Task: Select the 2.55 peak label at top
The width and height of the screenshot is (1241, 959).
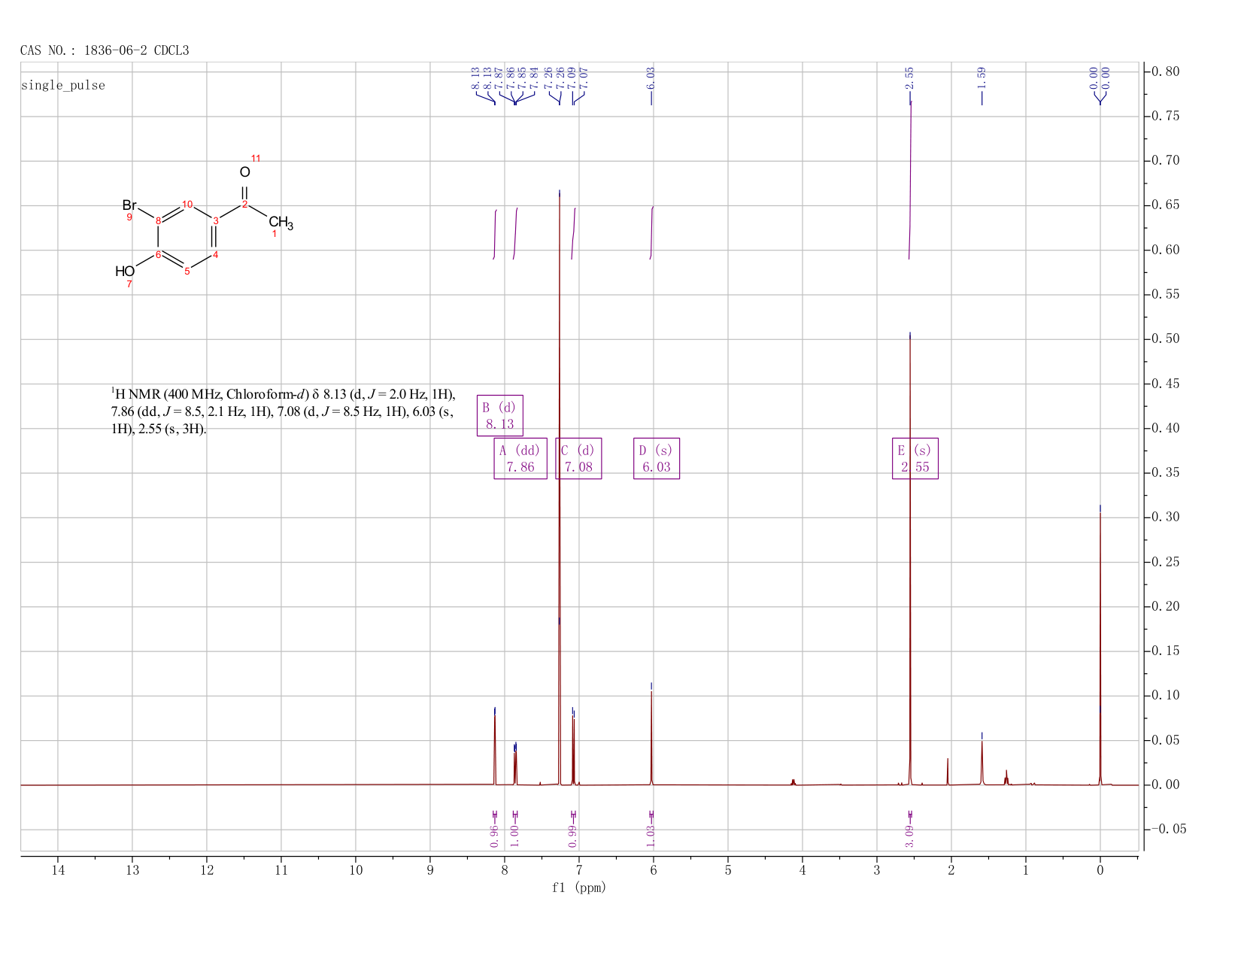Action: tap(909, 77)
